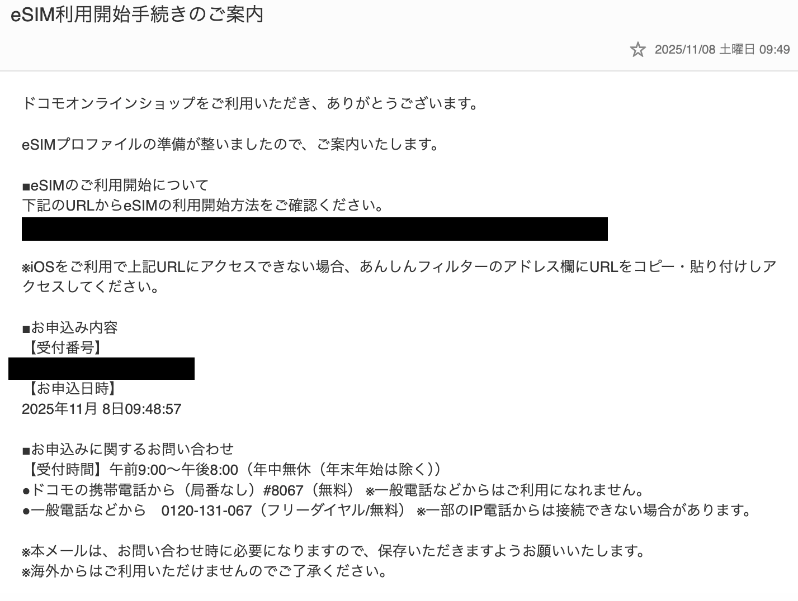This screenshot has width=798, height=601.
Task: Click the 【受付時間】 hours line
Action: point(232,470)
